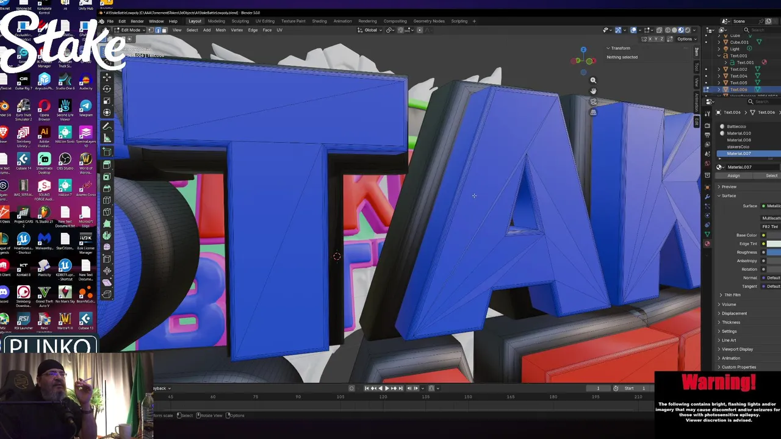Switch to material preview shading

(682, 30)
